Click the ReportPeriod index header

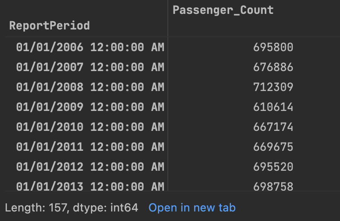tap(49, 26)
